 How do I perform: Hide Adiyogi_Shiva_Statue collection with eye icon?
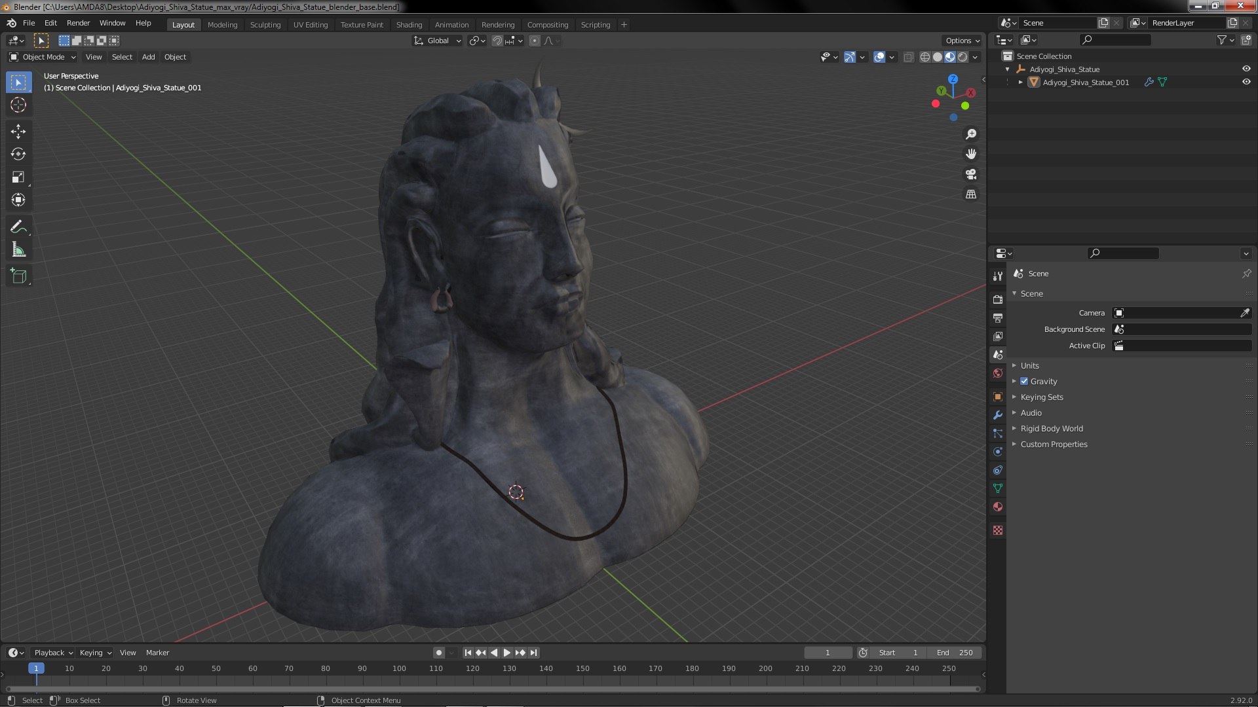click(1246, 69)
